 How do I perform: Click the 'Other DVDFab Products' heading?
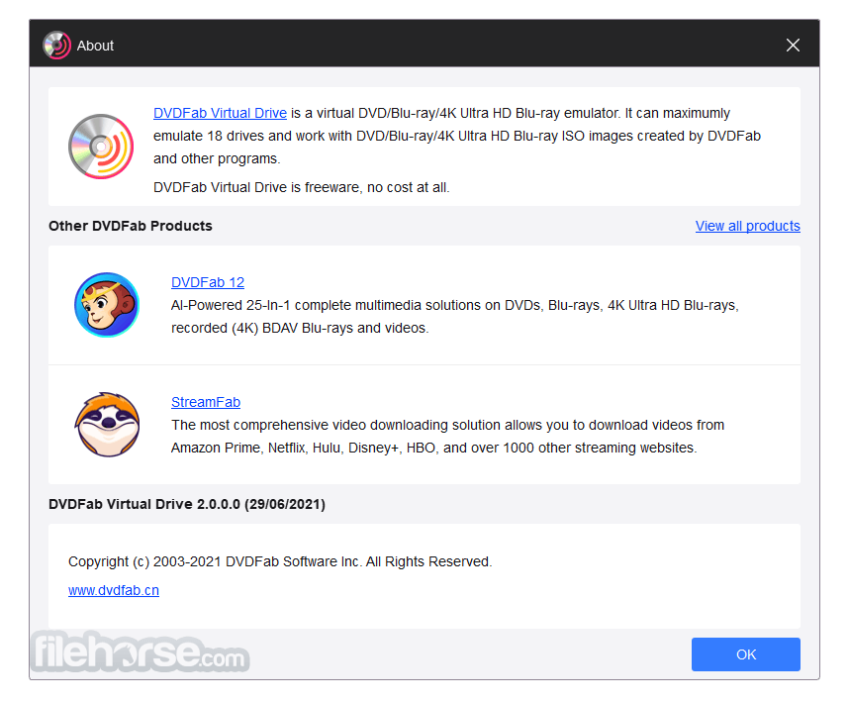coord(131,226)
